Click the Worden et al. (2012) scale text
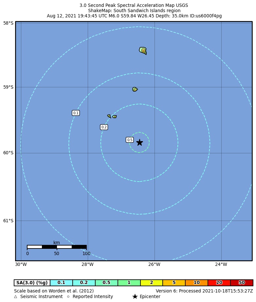The image size is (256, 302). click(54, 291)
